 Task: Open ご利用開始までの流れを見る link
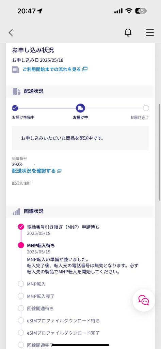click(x=52, y=69)
